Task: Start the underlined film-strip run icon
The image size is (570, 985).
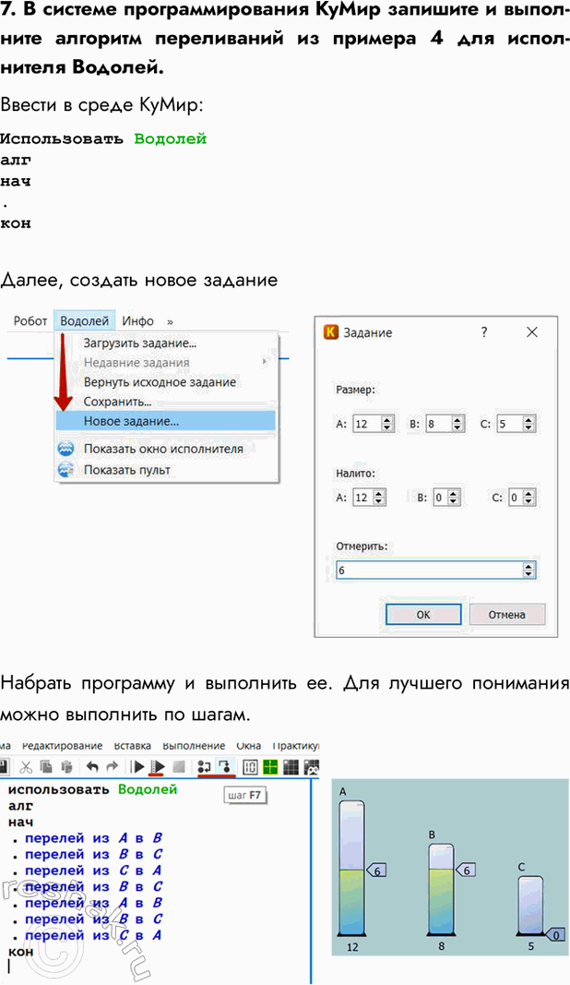Action: (158, 766)
